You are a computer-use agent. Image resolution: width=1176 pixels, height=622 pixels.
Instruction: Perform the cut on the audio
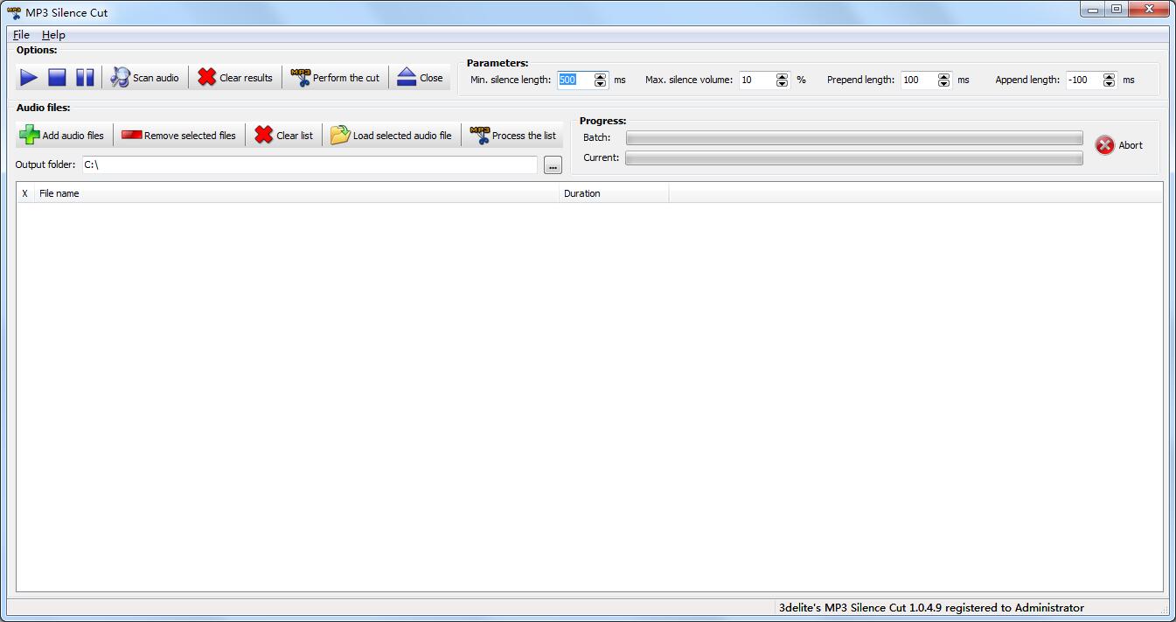(336, 78)
